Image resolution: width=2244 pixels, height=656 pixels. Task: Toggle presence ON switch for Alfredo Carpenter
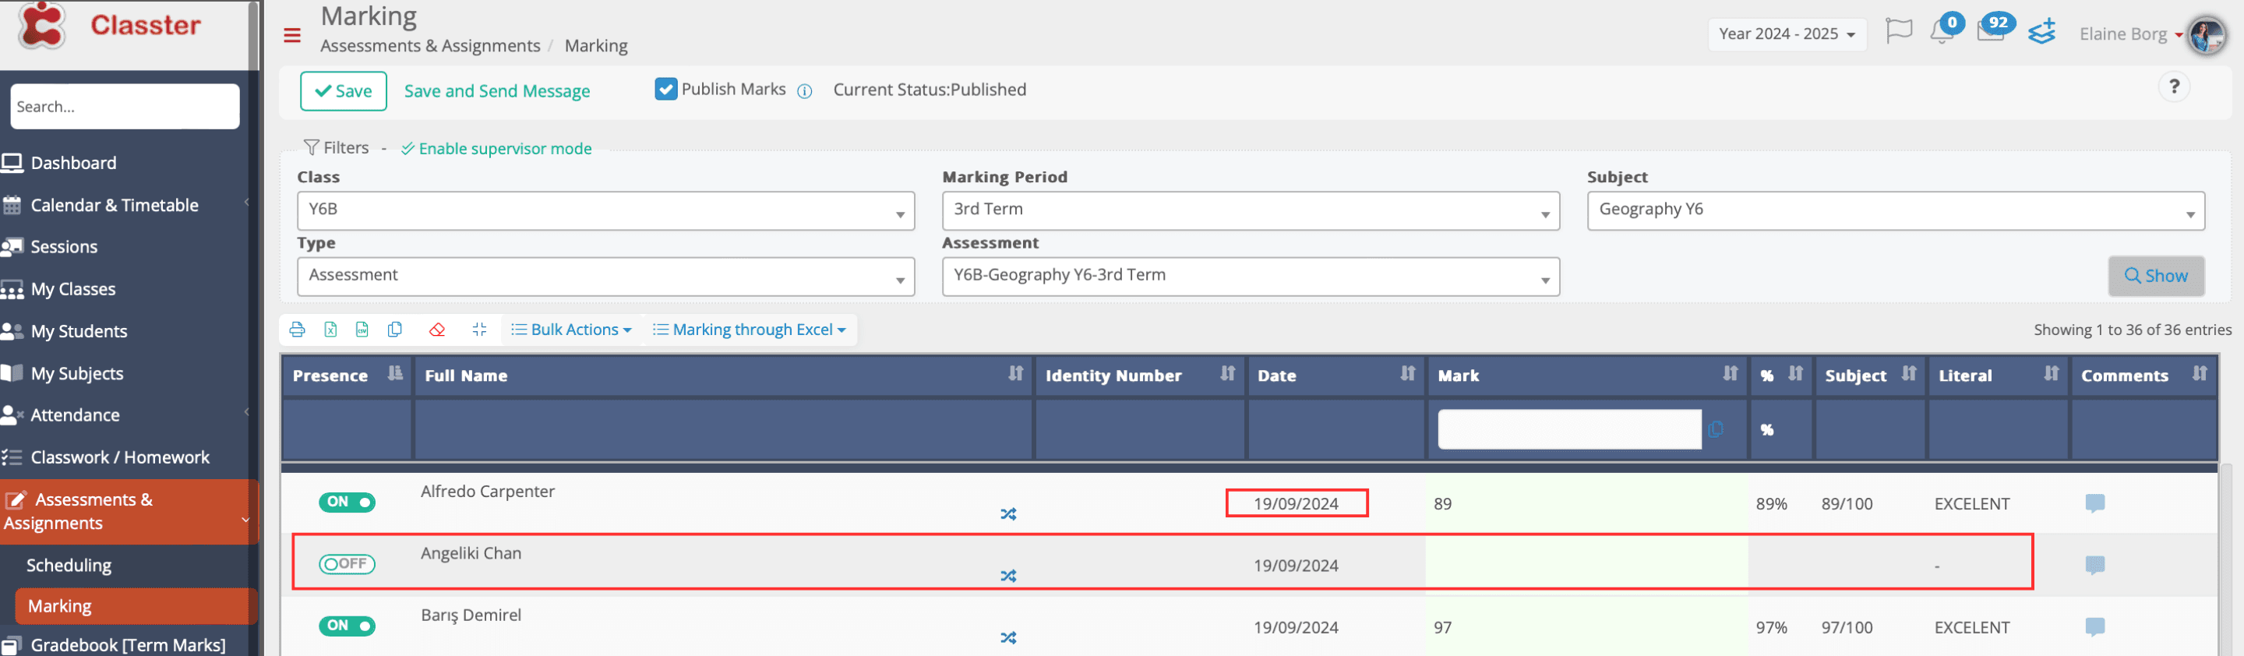[x=347, y=502]
